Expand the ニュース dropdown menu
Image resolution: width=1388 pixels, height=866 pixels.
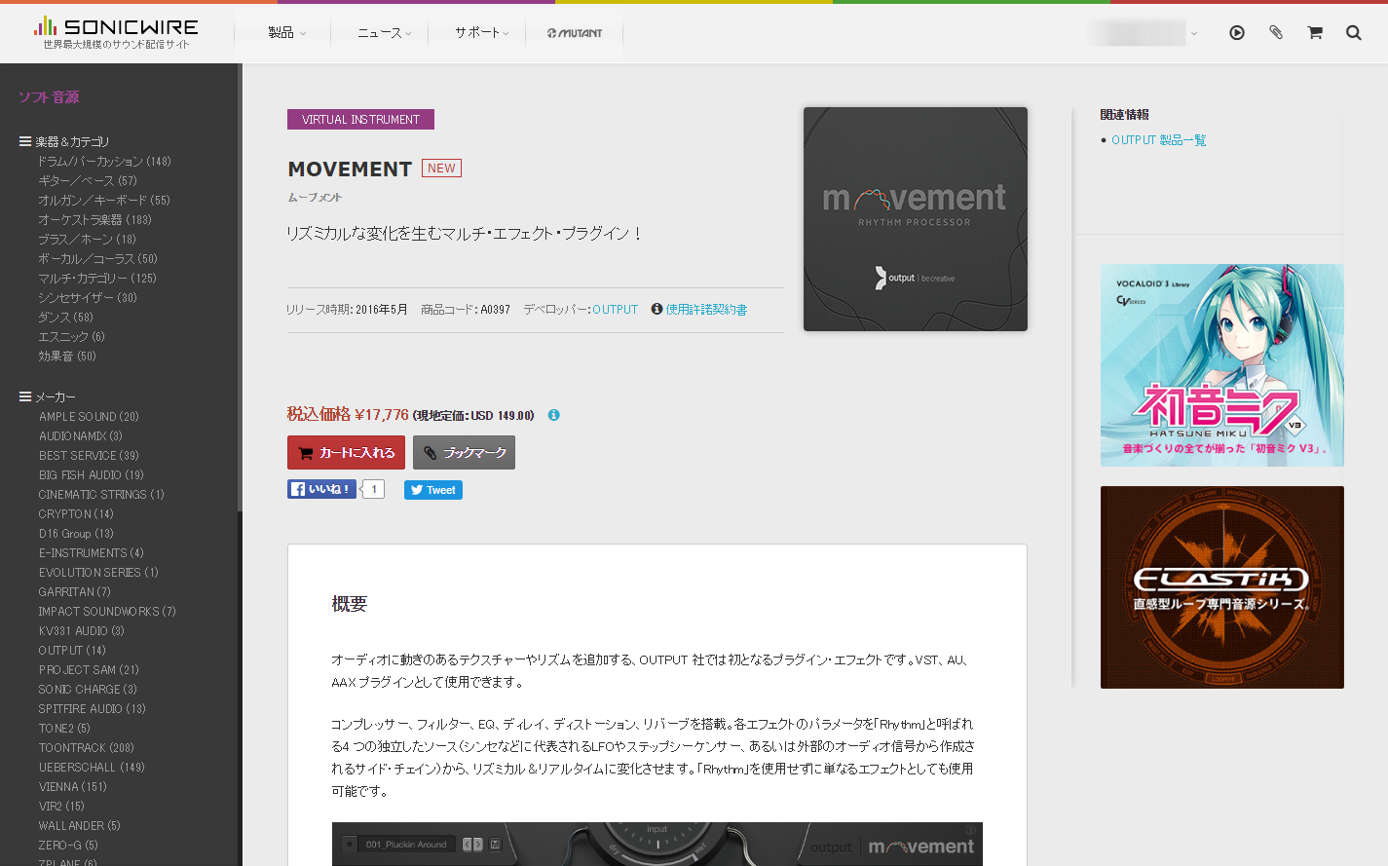pyautogui.click(x=385, y=33)
